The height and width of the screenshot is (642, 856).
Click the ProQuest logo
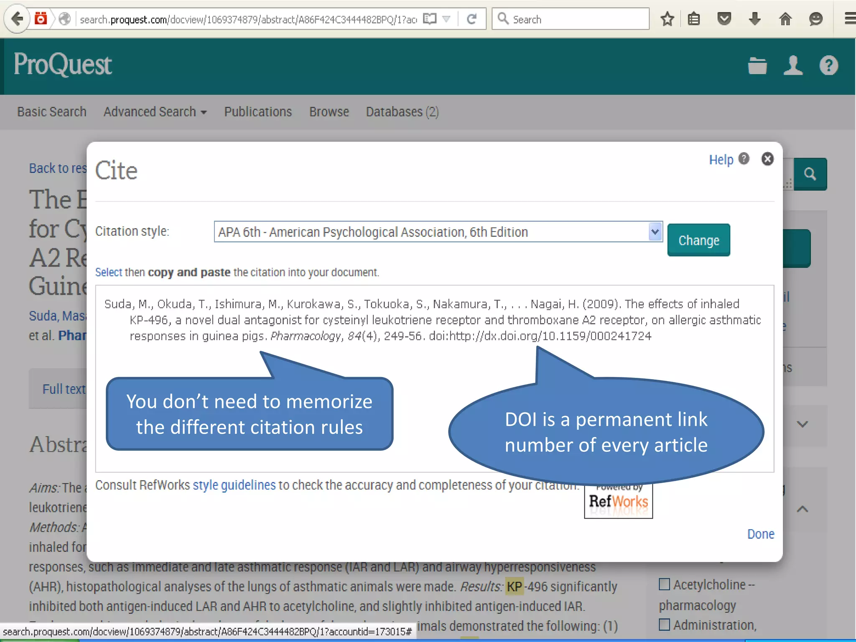[63, 65]
